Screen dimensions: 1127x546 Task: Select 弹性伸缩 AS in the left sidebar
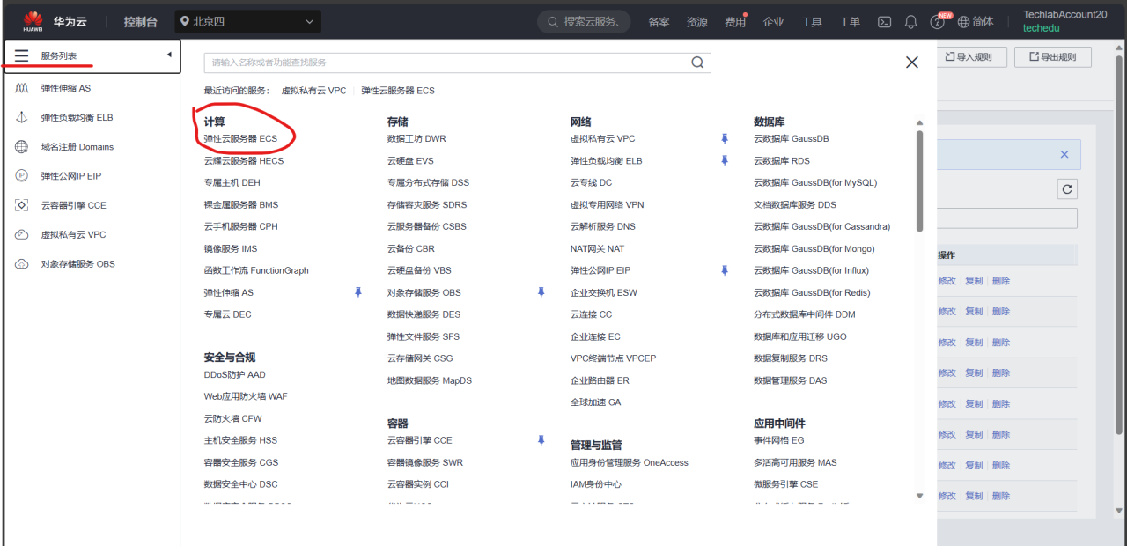click(66, 87)
